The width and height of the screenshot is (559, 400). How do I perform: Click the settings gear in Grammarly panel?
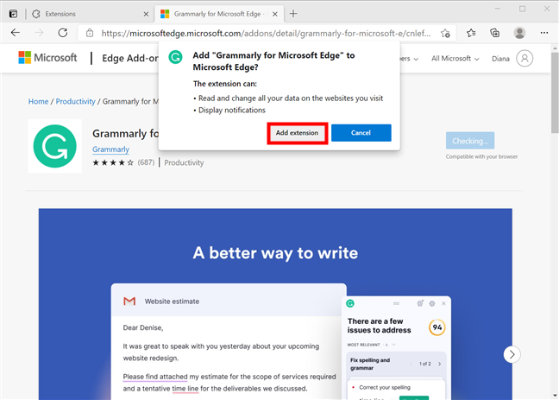click(432, 303)
